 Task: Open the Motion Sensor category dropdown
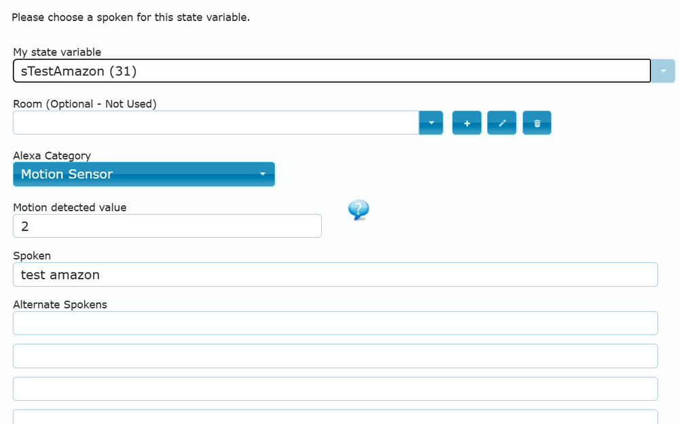[x=144, y=174]
